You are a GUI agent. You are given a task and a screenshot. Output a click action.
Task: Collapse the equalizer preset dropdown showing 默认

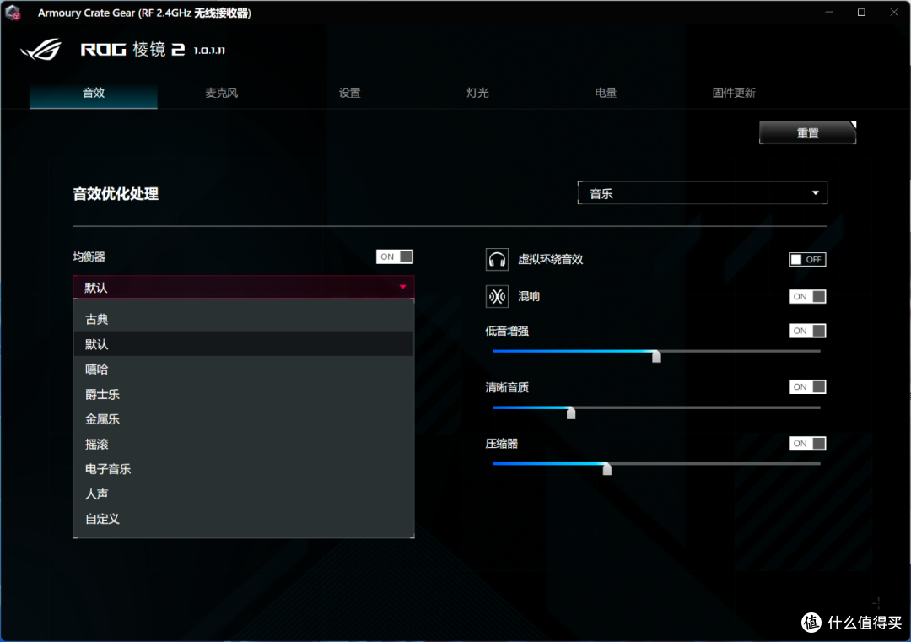(244, 287)
